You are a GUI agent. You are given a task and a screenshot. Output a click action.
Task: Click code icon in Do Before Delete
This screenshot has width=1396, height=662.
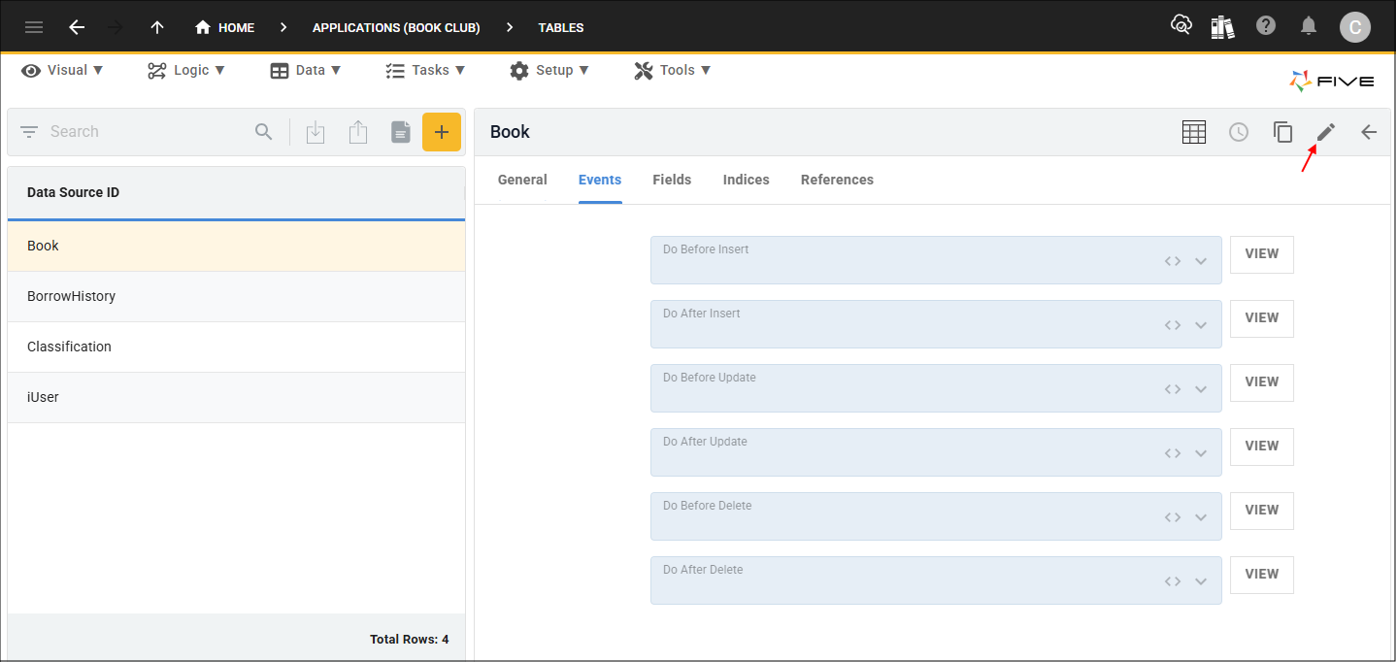(1173, 517)
